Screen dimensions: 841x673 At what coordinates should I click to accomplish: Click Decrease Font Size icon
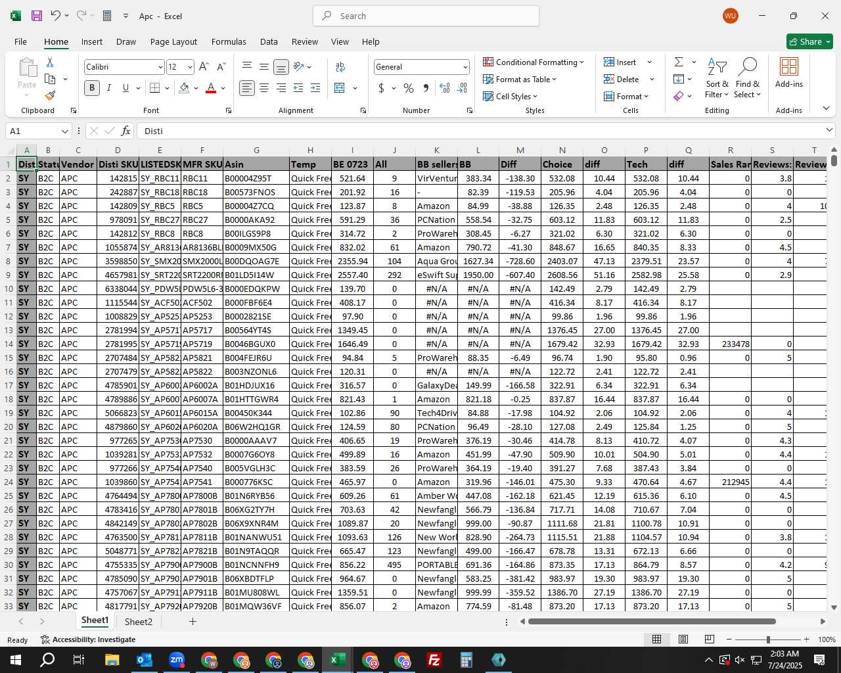point(221,67)
